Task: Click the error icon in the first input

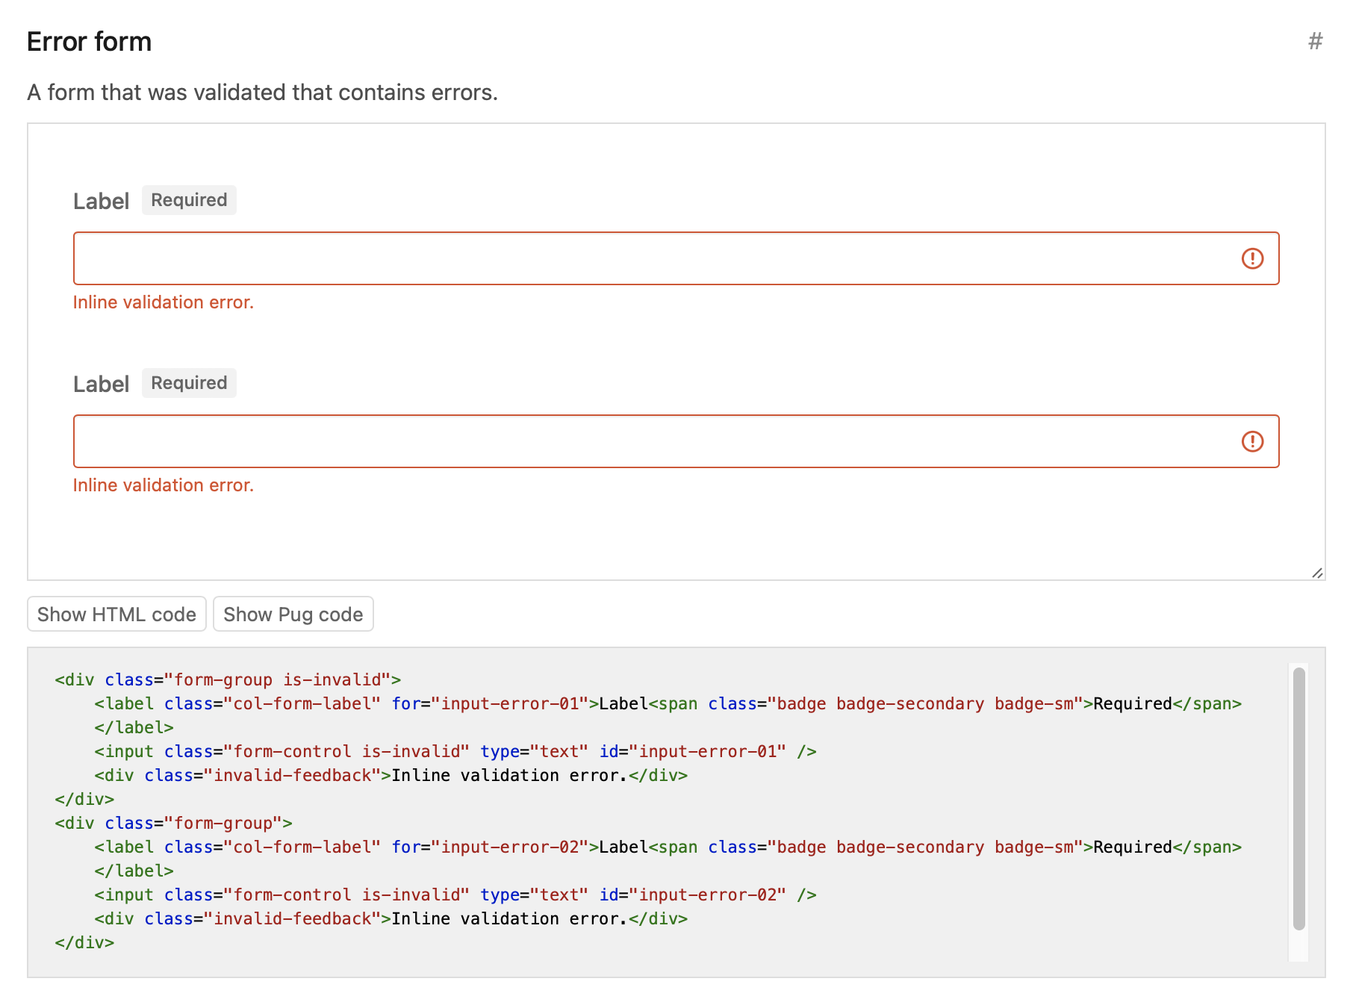Action: [x=1253, y=258]
